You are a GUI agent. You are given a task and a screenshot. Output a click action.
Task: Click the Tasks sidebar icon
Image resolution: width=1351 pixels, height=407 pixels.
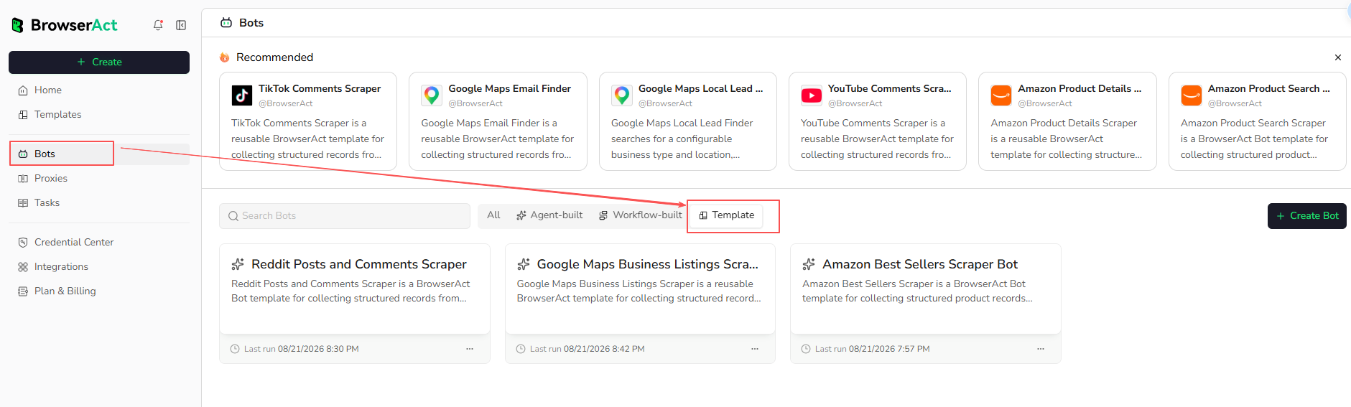pyautogui.click(x=23, y=203)
